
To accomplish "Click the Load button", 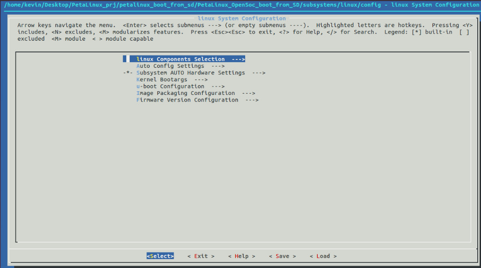I will [323, 256].
